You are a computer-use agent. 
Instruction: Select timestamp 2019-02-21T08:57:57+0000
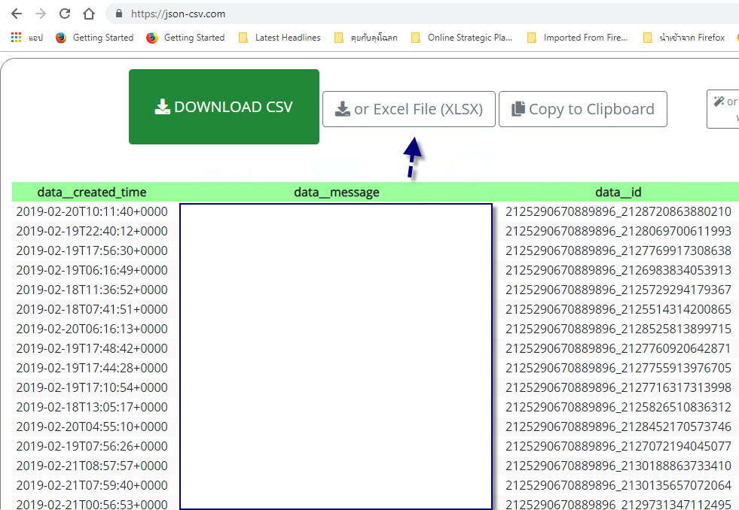[92, 466]
